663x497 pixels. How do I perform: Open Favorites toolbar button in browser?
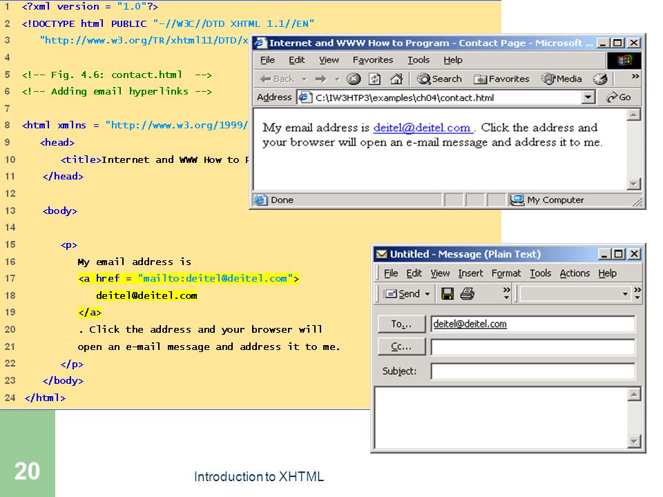501,79
